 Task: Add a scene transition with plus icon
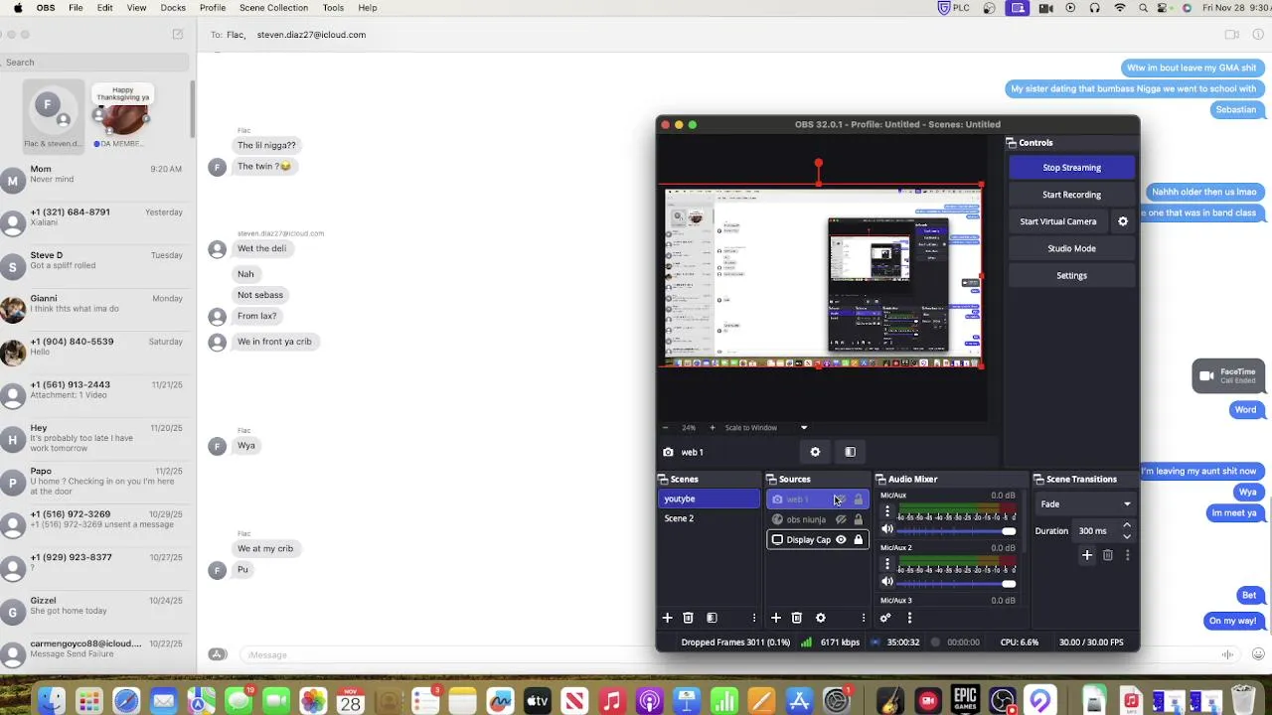point(1087,555)
